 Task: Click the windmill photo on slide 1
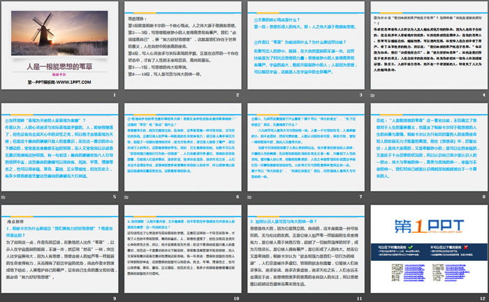pos(61,29)
